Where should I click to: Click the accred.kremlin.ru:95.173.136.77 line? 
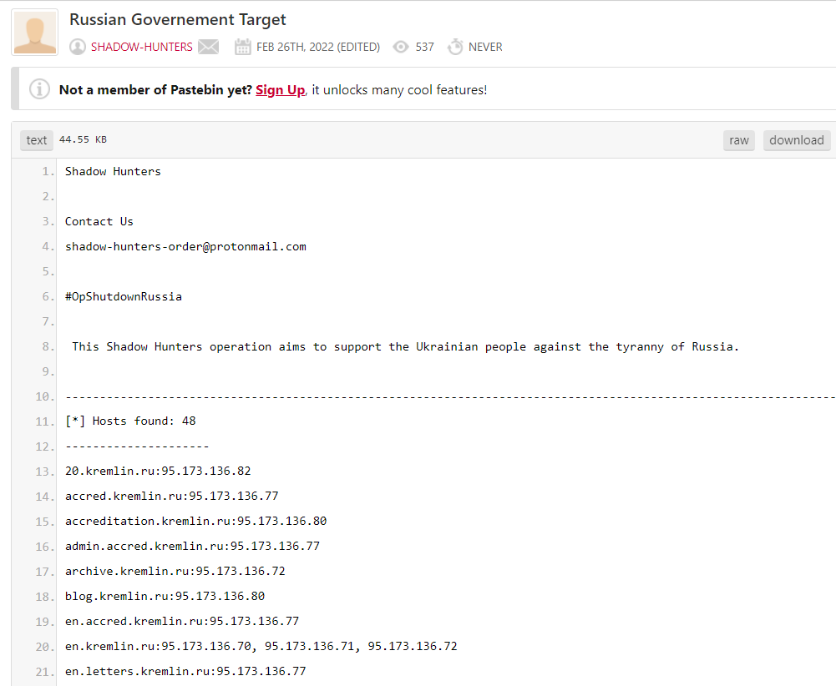click(x=172, y=497)
